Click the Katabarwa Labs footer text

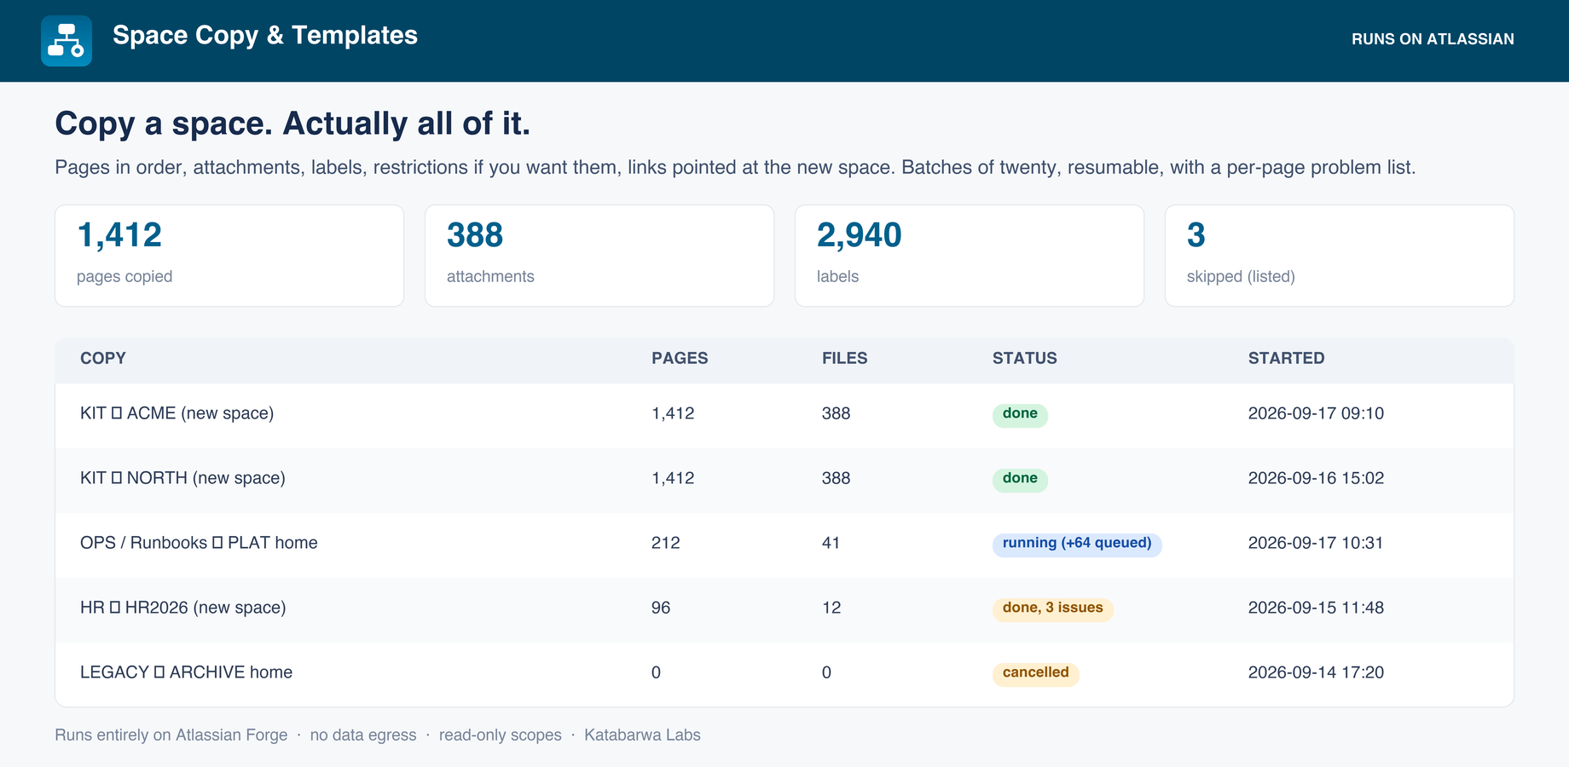pos(642,735)
